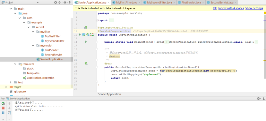Click Spring class icon second in line 12 gutter
Viewport: 266px width, 121px height.
click(88, 35)
